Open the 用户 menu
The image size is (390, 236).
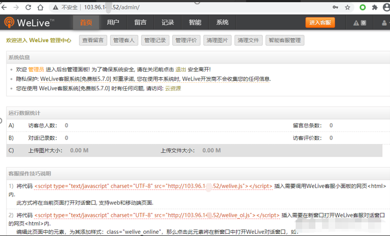coord(113,22)
